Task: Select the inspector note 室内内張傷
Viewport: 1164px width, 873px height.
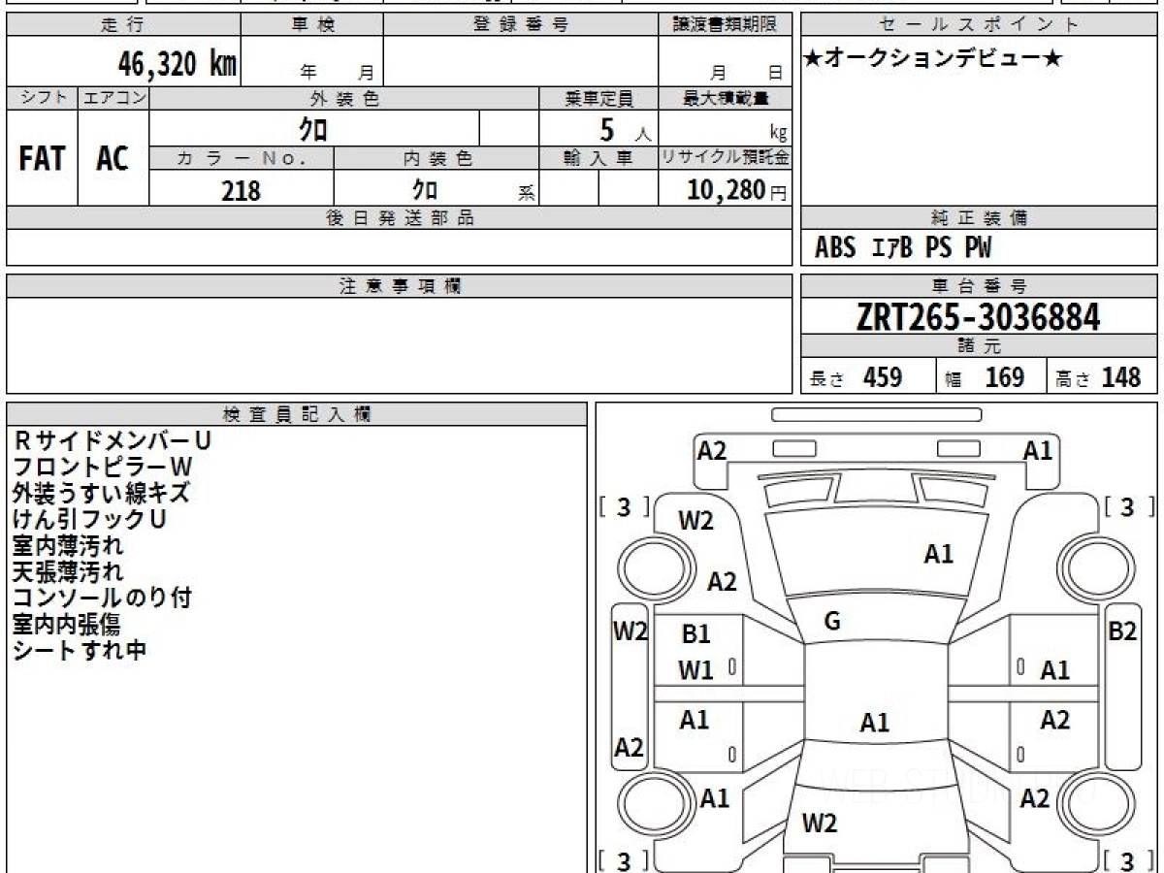Action: (x=65, y=625)
